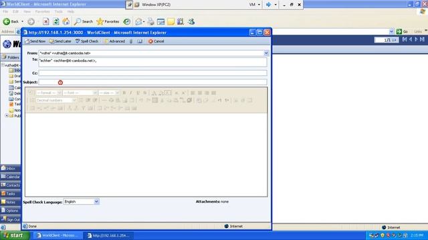Click in the message body area
The image size is (428, 240).
click(x=146, y=154)
